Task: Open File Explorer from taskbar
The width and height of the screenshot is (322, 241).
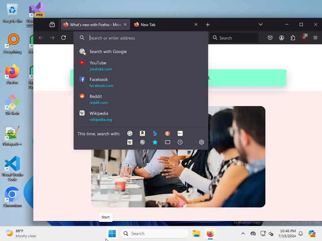Action: click(196, 233)
